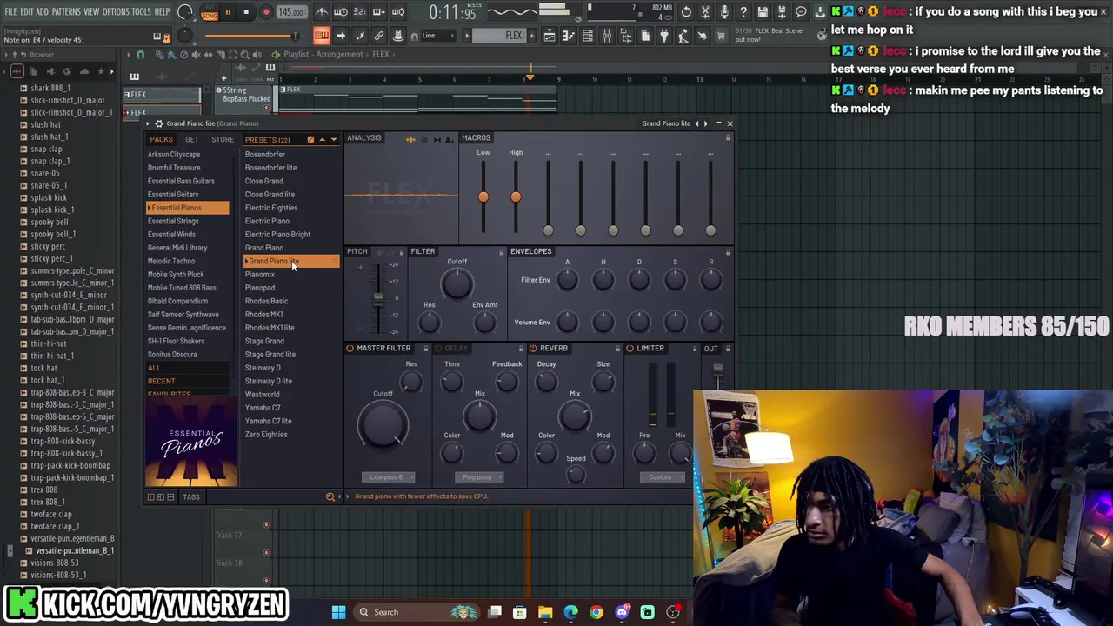1113x626 pixels.
Task: Switch to the GET tab
Action: click(192, 139)
